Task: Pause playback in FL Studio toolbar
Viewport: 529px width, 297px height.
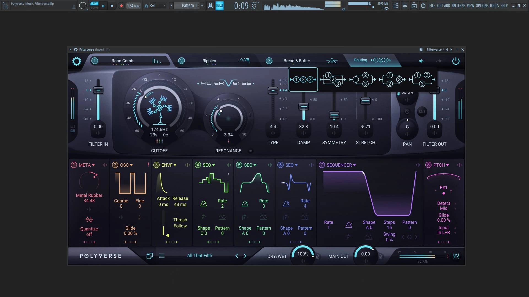Action: pos(103,5)
